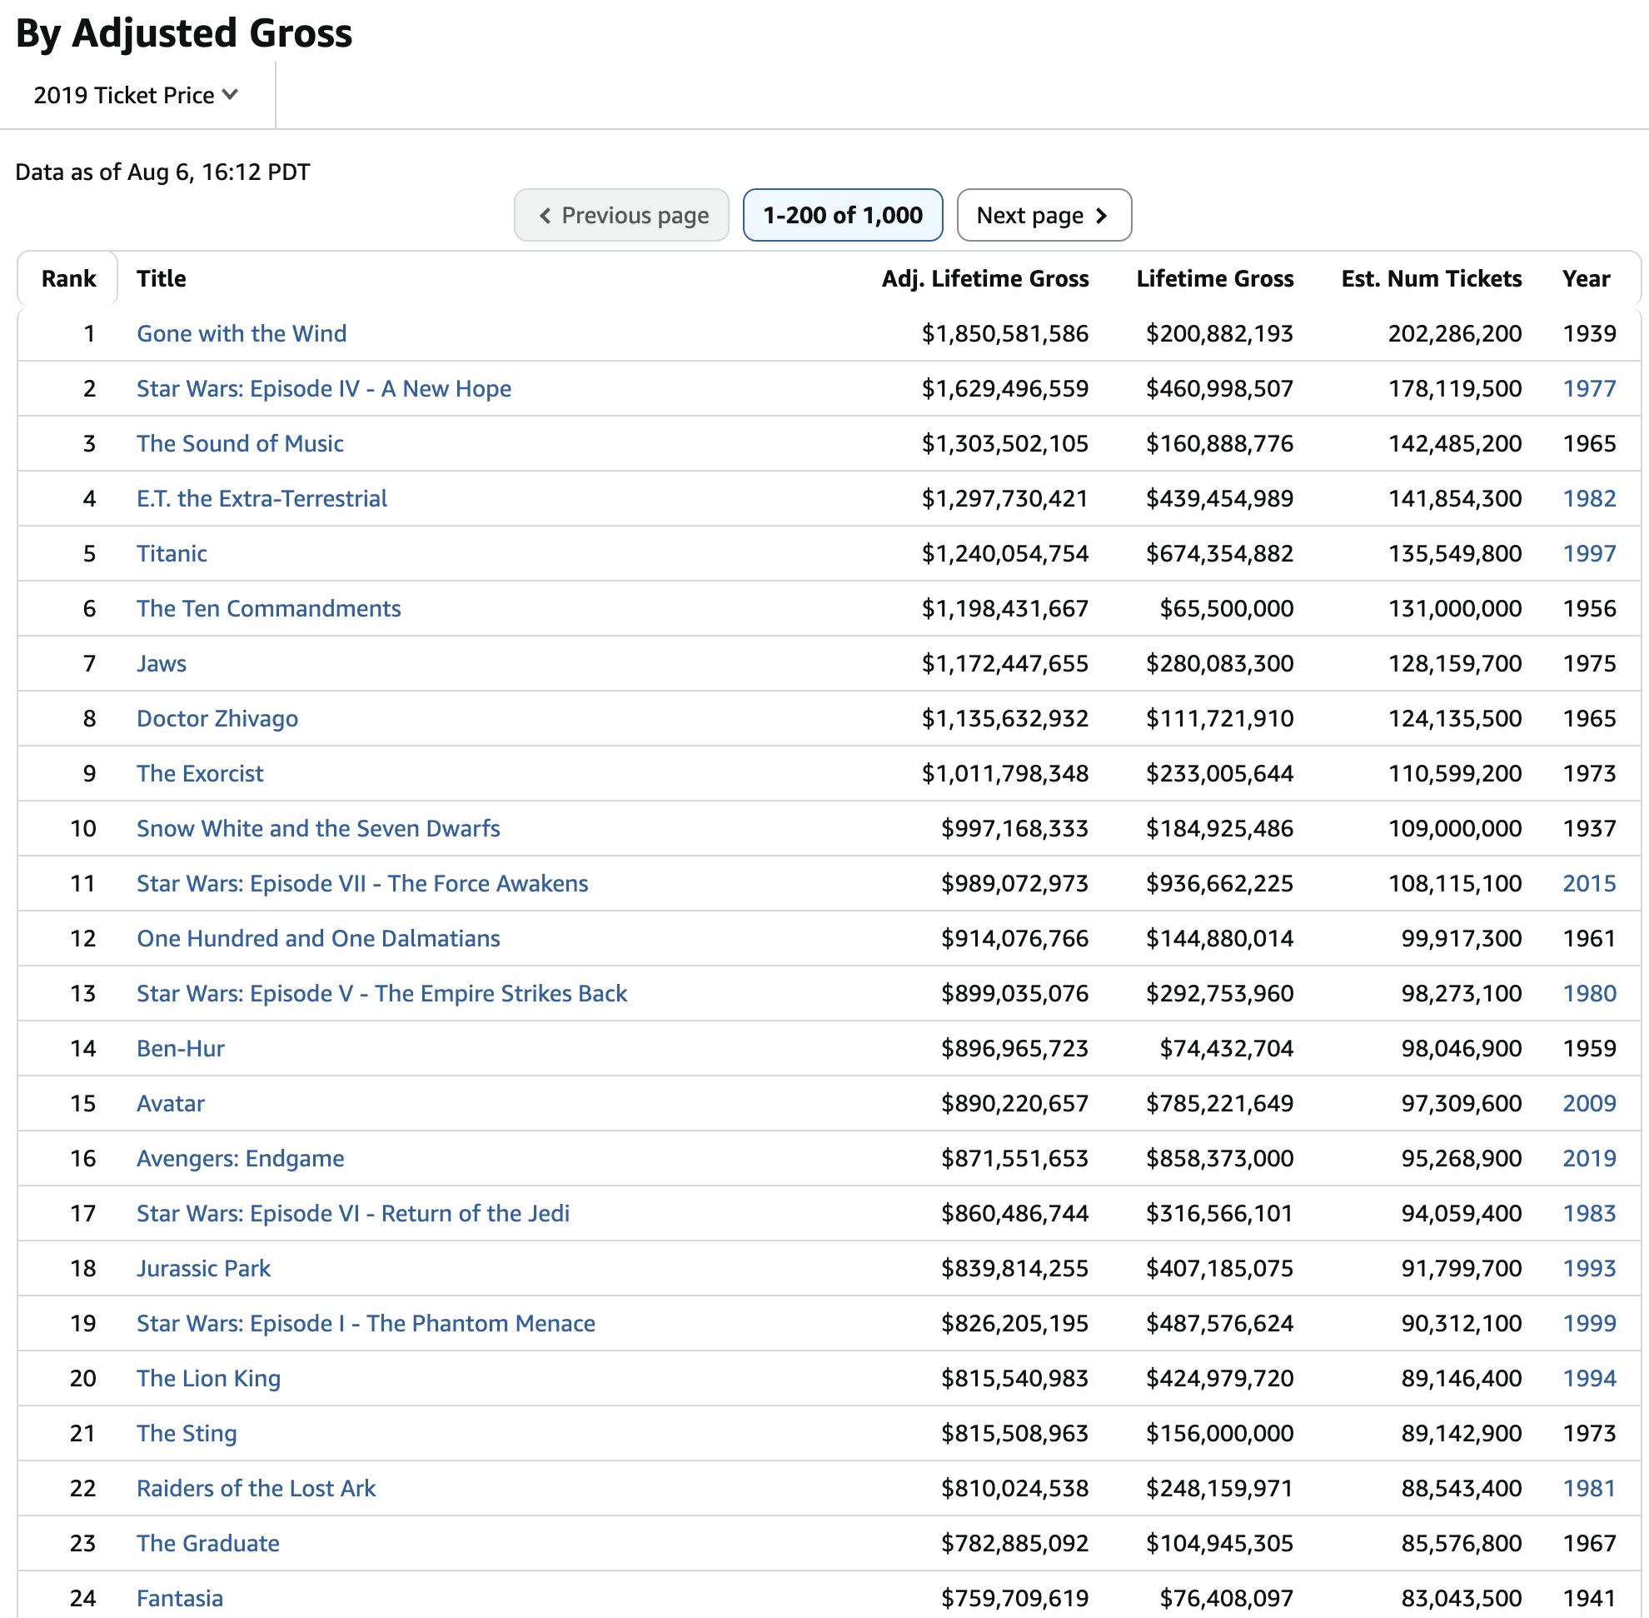Click the 1993 year link
The image size is (1649, 1618).
click(x=1590, y=1268)
